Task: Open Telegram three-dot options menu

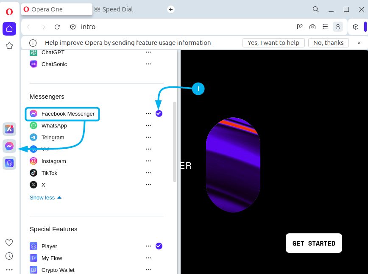Action: click(148, 137)
